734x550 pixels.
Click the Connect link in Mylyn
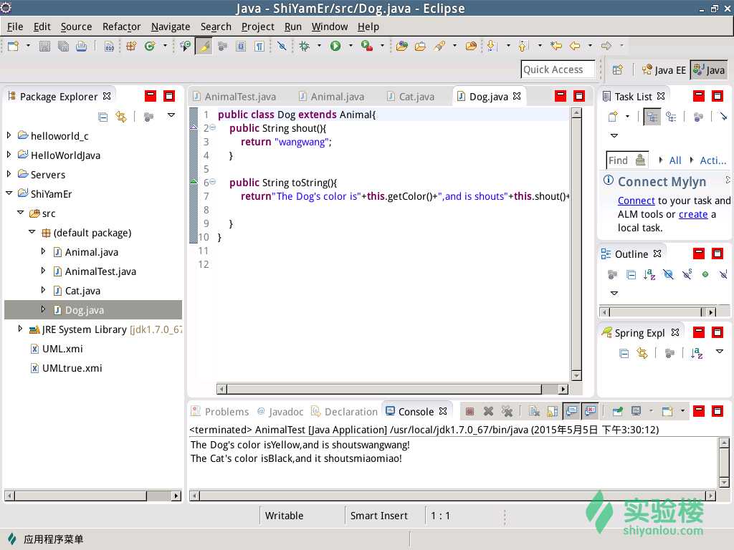[x=637, y=201]
